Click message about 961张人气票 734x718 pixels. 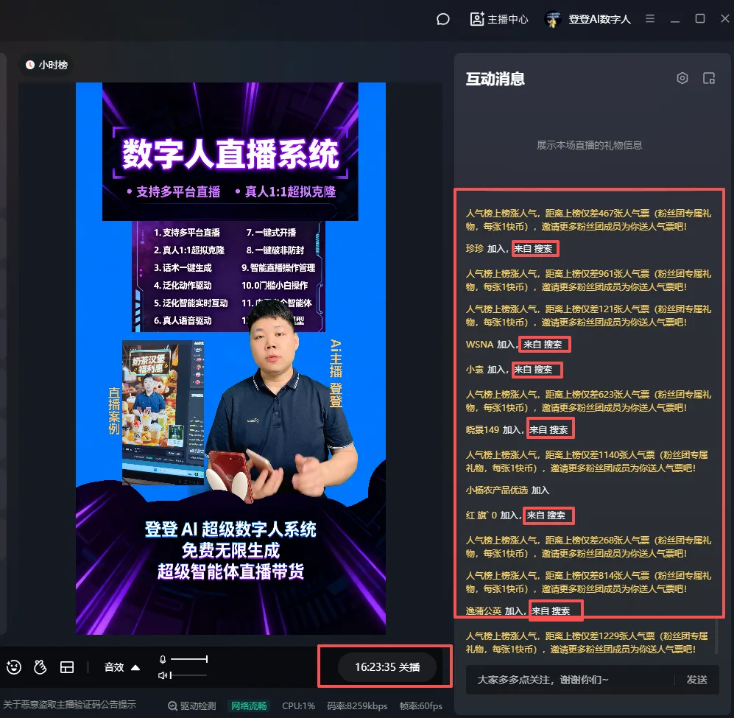click(x=588, y=280)
